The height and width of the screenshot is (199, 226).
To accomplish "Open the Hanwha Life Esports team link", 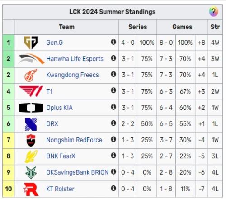I will tap(75, 59).
